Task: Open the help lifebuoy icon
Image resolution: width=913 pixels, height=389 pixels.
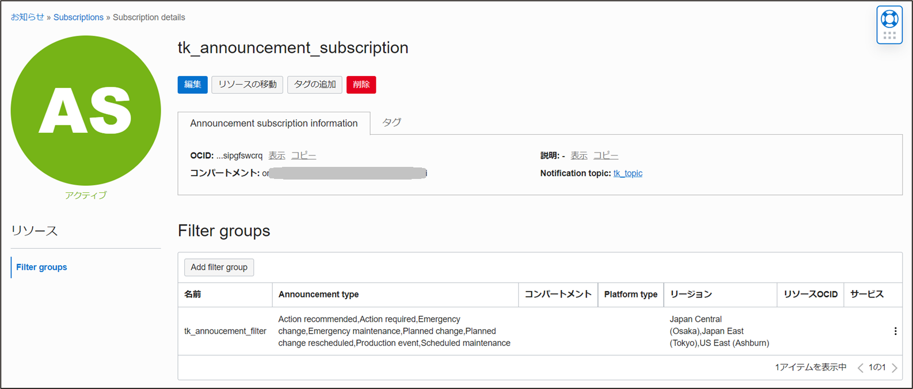Action: point(889,19)
